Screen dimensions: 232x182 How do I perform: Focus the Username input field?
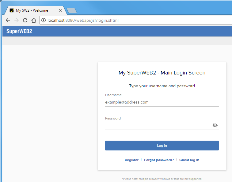click(x=162, y=102)
